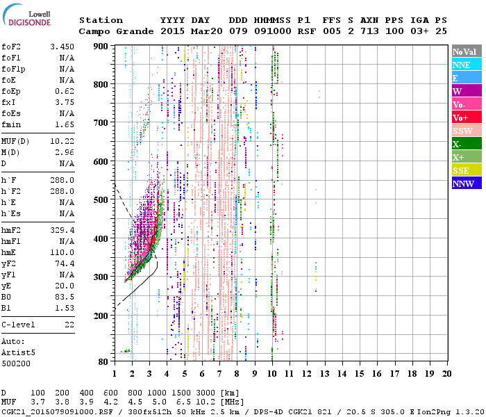Click the DPS-4D model text
This screenshot has width=486, height=417.
coord(269,412)
